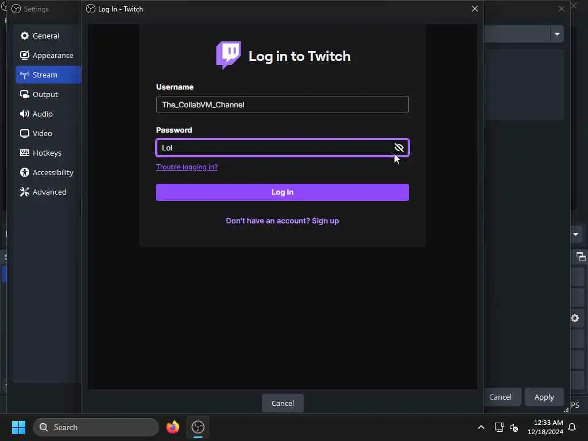Open the notifications bell icon
This screenshot has height=441, width=588.
pos(572,427)
